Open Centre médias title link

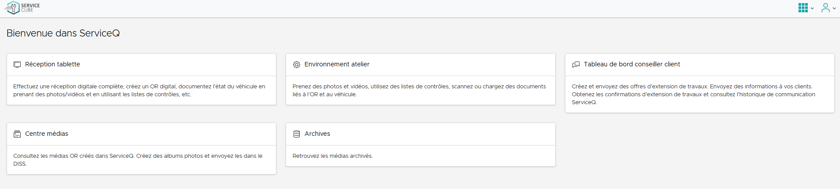coord(46,134)
